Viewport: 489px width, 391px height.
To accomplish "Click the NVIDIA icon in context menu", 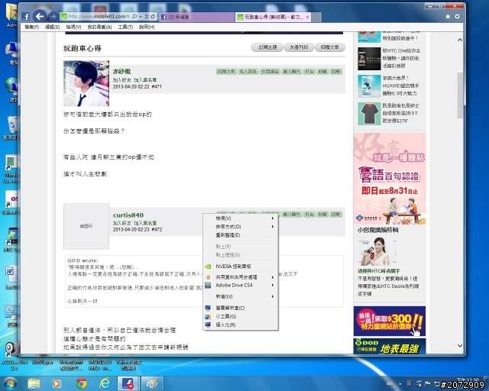I will pyautogui.click(x=208, y=267).
